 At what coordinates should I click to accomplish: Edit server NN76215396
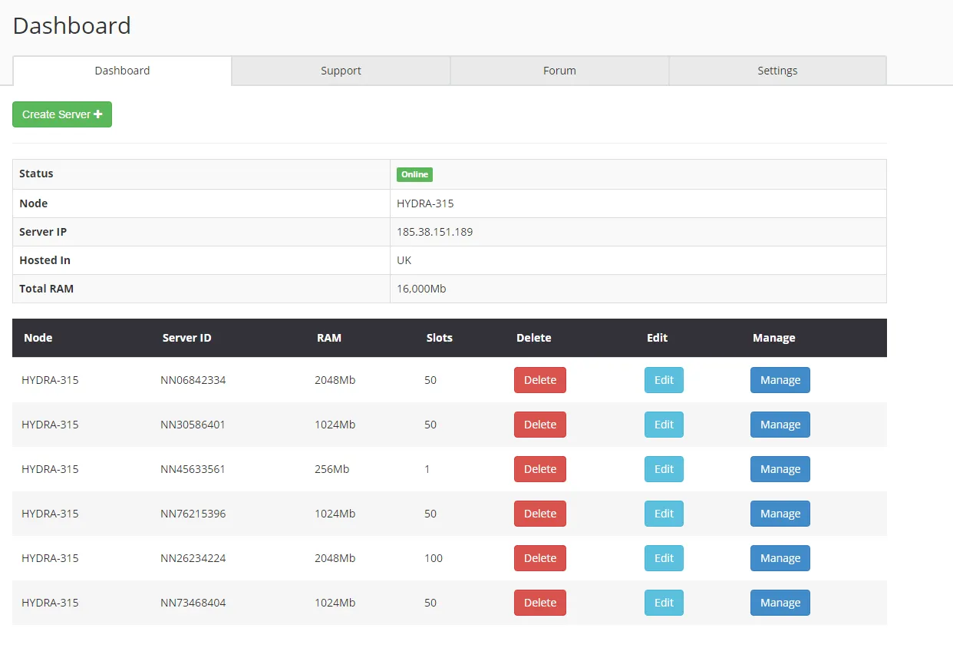(x=664, y=514)
